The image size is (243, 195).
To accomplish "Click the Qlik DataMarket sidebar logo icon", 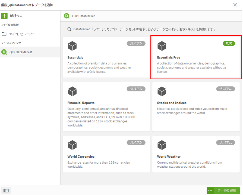I will click(4, 52).
